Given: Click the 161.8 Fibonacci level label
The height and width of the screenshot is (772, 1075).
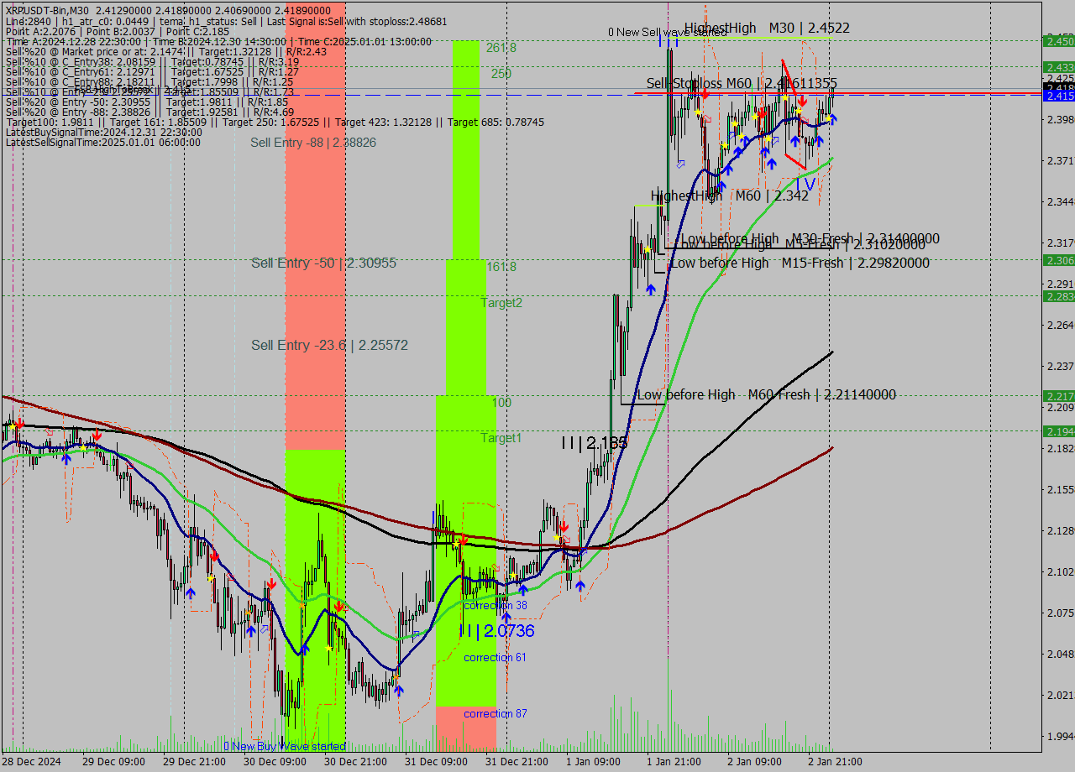Looking at the screenshot, I should tap(501, 267).
